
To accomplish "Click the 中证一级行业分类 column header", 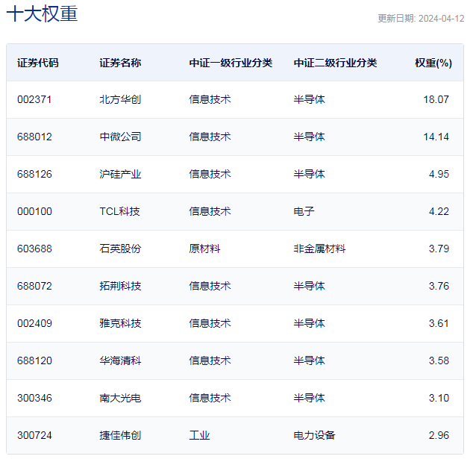I will click(x=231, y=63).
